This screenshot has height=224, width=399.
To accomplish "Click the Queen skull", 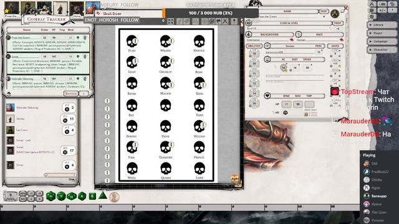I will point(166,169).
